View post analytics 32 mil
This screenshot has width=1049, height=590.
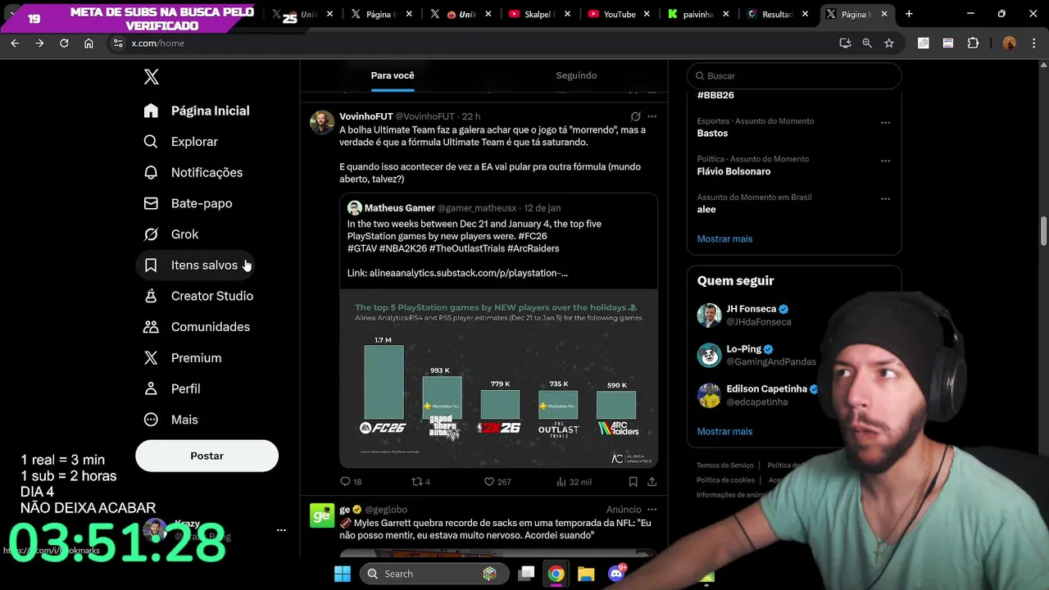(574, 482)
